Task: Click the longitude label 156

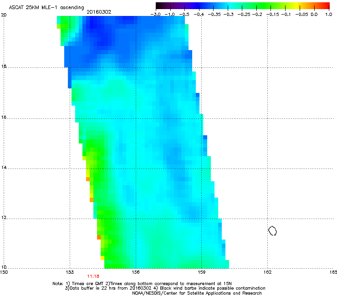Action: click(x=136, y=272)
